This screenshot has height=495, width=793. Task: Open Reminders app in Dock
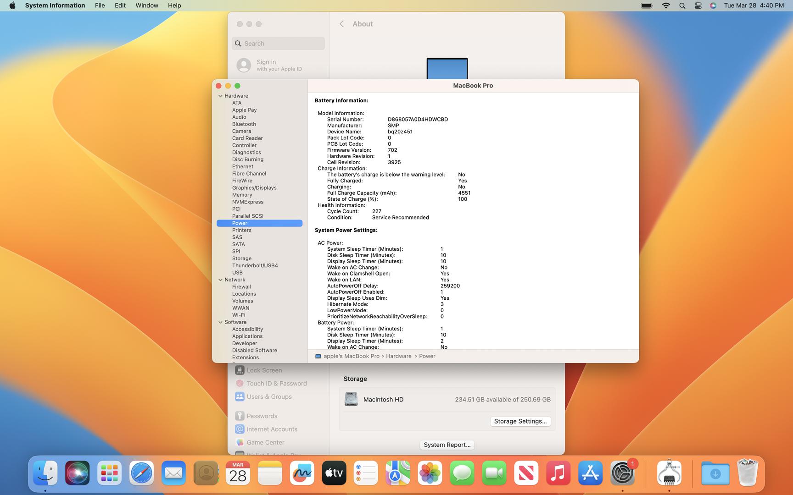[366, 473]
